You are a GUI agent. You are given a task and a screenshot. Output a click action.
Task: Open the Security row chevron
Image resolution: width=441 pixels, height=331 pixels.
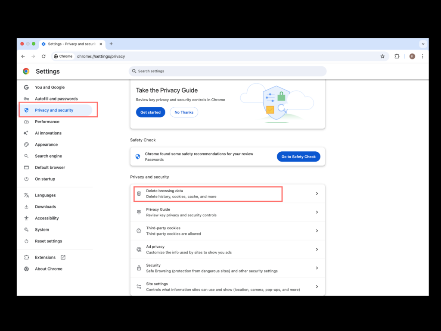click(317, 268)
